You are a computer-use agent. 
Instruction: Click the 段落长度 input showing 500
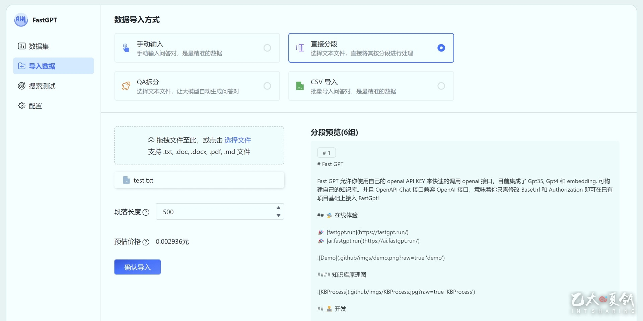pyautogui.click(x=220, y=212)
